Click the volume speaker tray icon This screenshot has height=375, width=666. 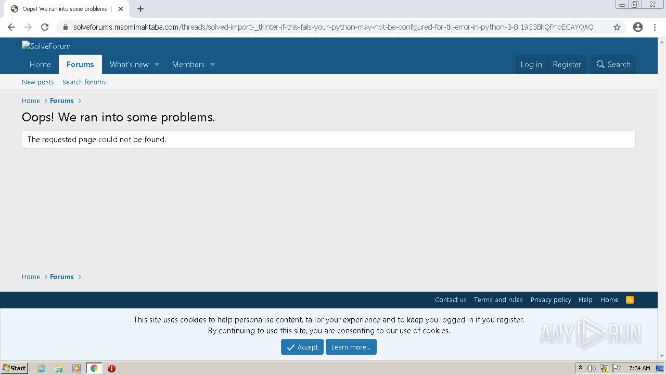coord(592,368)
